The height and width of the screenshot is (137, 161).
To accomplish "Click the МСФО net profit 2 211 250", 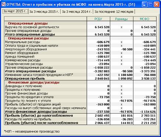I will (x=148, y=123).
